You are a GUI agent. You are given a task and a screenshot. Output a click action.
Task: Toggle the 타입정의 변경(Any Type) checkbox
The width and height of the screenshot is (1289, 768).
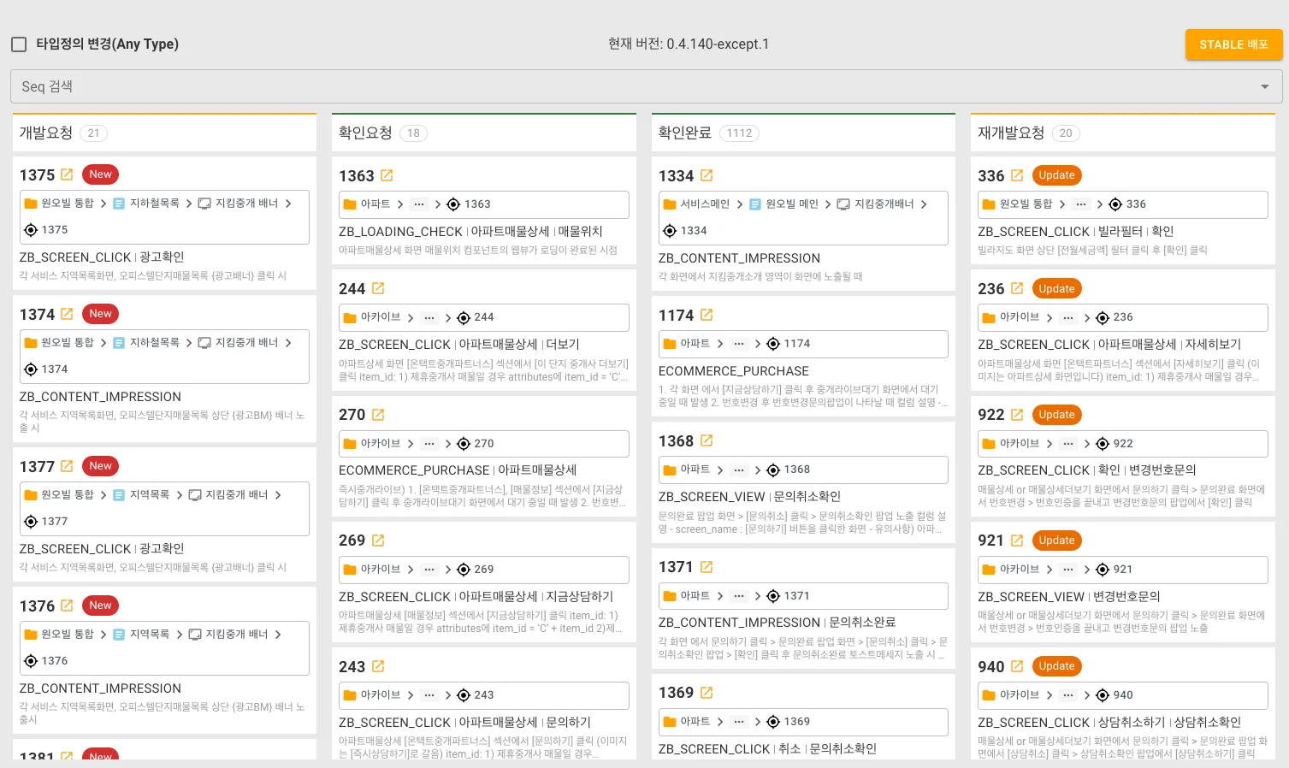19,44
